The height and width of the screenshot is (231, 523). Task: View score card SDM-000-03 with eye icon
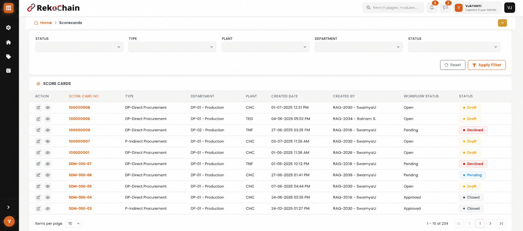(x=48, y=209)
